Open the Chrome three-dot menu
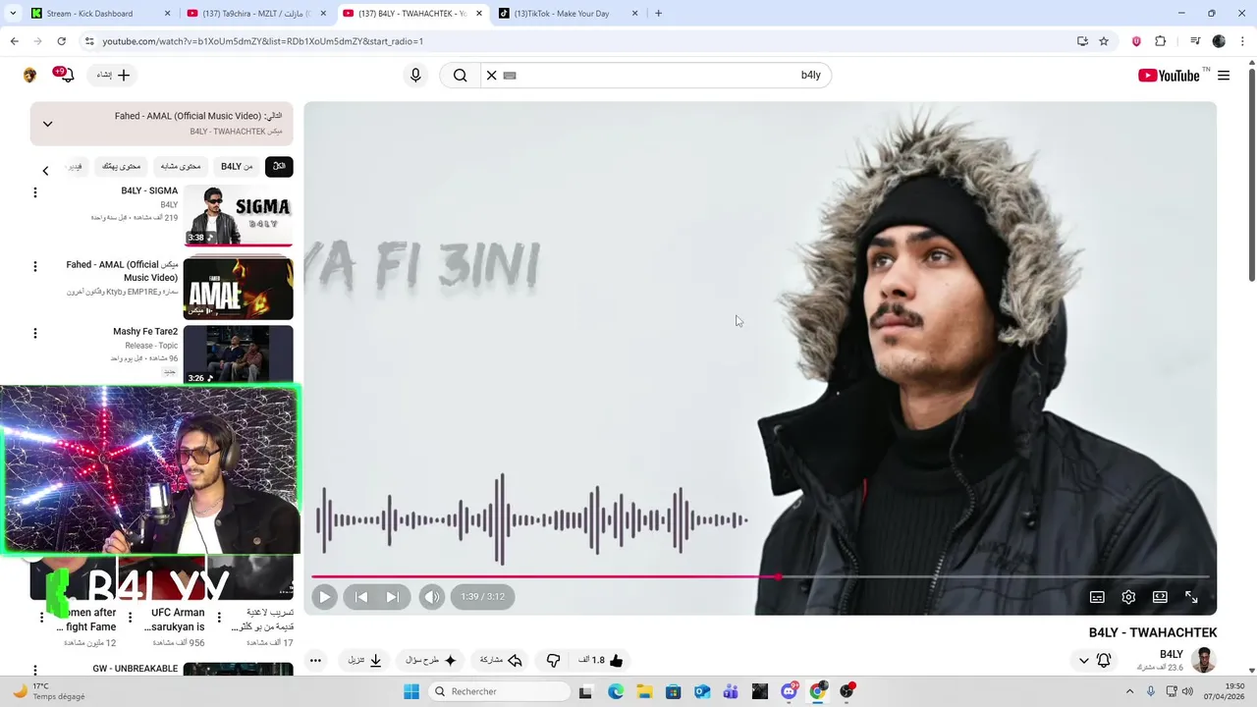The height and width of the screenshot is (707, 1257). click(x=1243, y=41)
